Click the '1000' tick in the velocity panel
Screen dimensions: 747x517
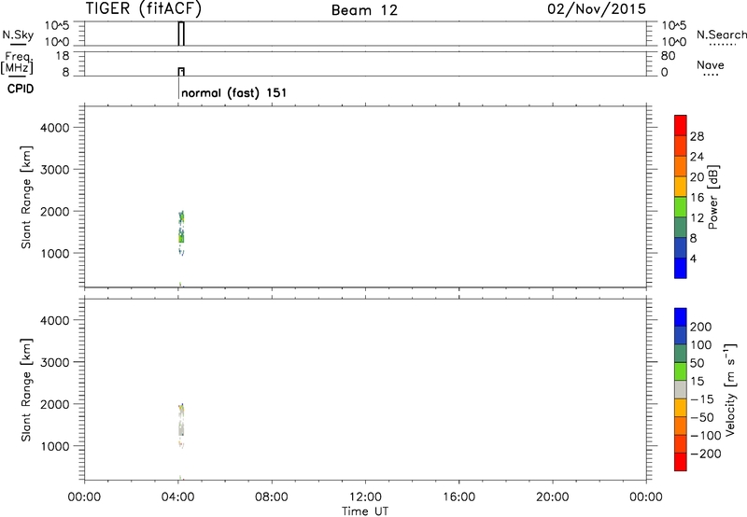[55, 446]
